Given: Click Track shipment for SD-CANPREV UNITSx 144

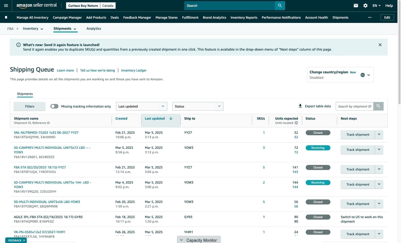Looking at the screenshot, I should (358, 184).
